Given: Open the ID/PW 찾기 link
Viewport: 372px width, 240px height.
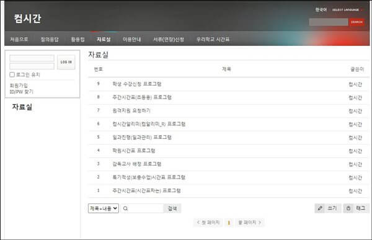Looking at the screenshot, I should [21, 92].
